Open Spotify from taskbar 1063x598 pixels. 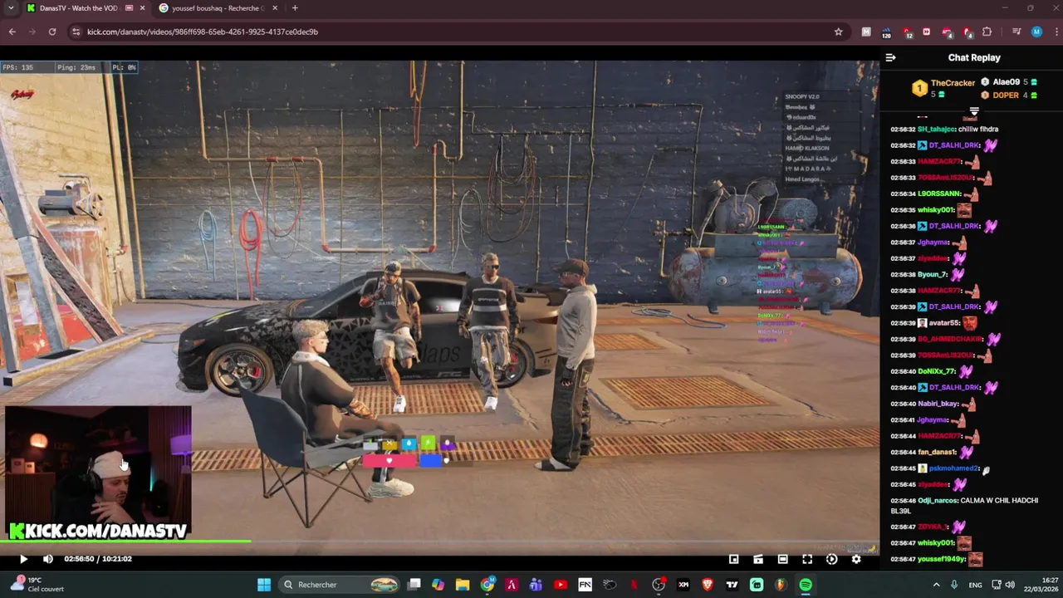(x=806, y=585)
